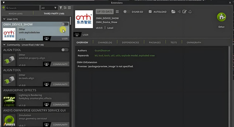The image size is (234, 127).
Task: Click the magnifier search icon
Action: [x=7, y=8]
